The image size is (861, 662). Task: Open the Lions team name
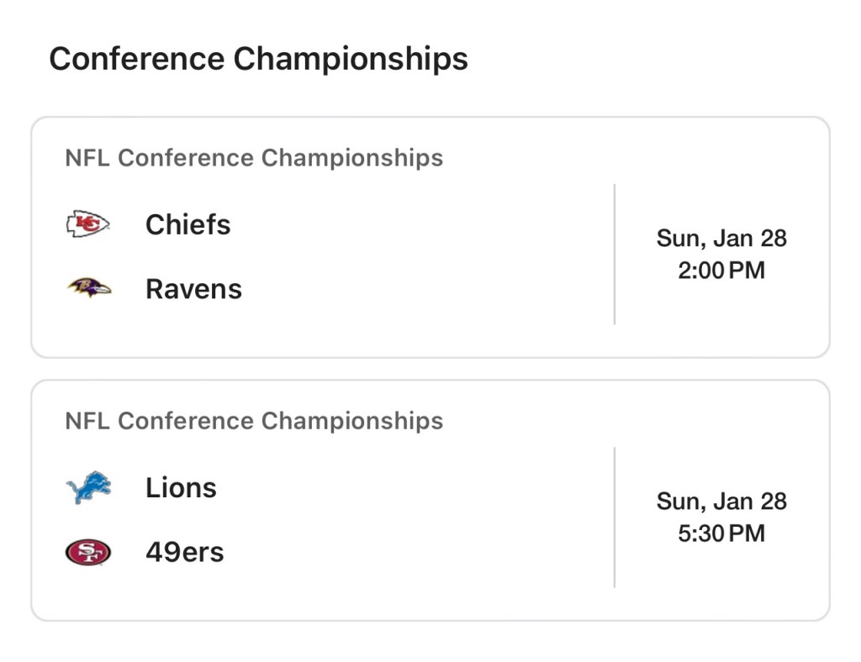click(x=181, y=488)
